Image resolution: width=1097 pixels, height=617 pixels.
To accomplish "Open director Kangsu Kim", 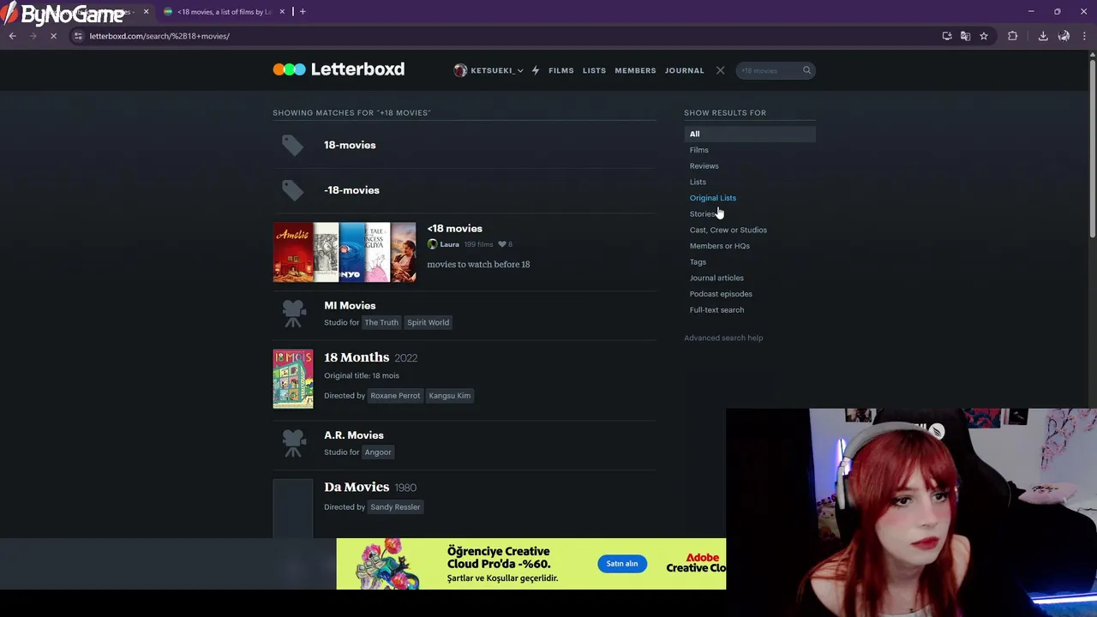I will pyautogui.click(x=449, y=395).
